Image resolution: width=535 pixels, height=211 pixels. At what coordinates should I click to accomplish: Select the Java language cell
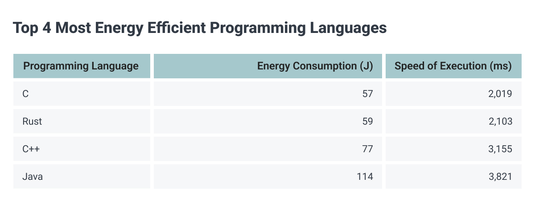(x=82, y=176)
